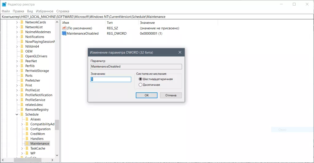Expand the ProfileNotification key
This screenshot has height=163, width=314.
click(17, 95)
